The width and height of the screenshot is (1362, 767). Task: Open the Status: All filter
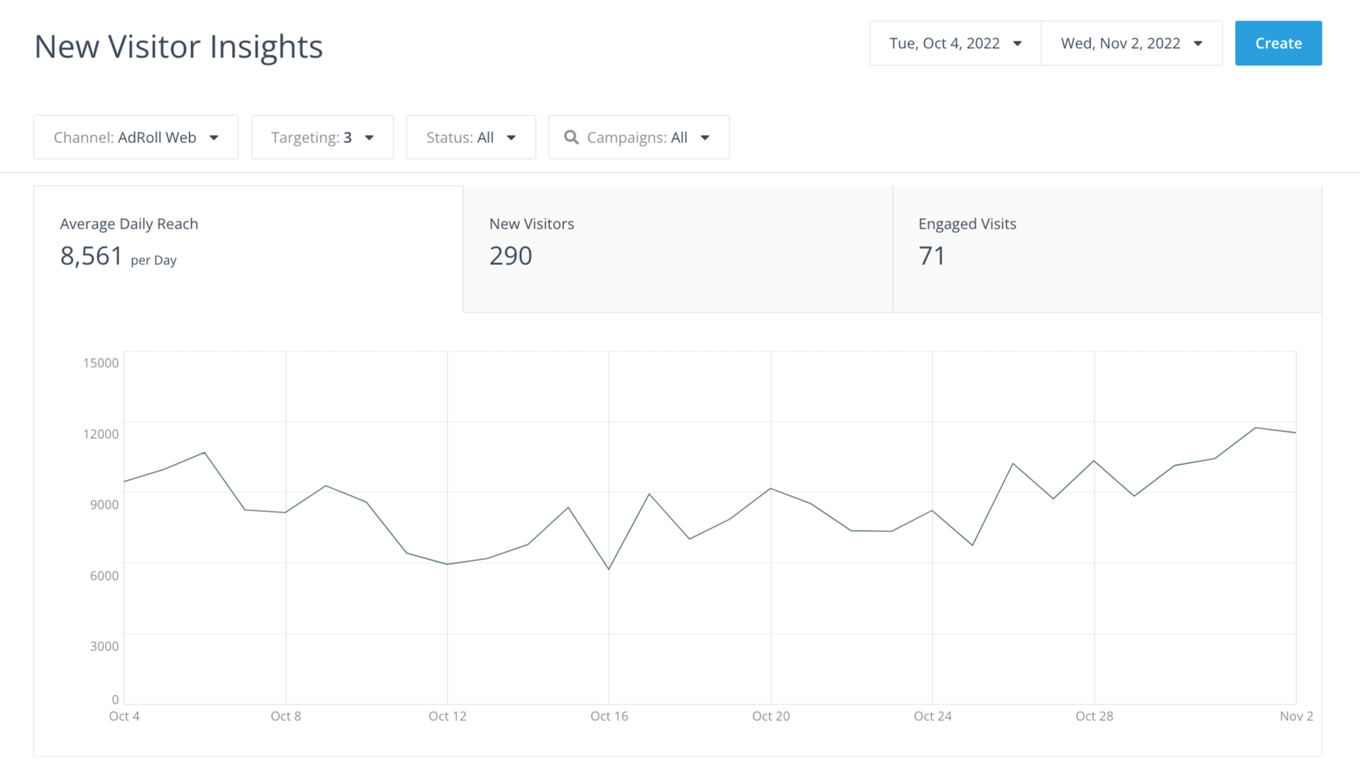tap(470, 137)
